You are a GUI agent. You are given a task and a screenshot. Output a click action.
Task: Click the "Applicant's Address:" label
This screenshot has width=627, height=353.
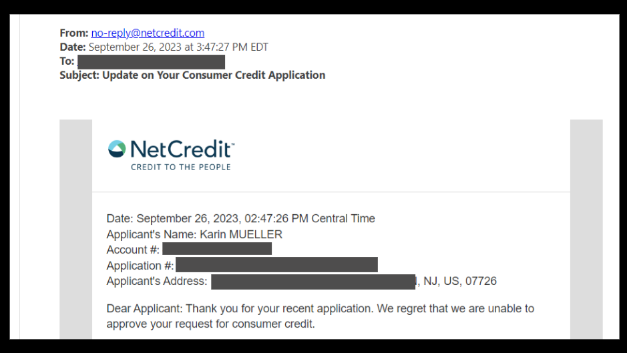point(157,281)
